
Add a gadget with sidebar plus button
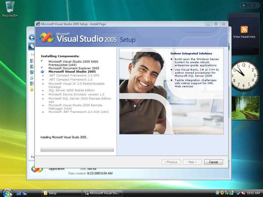[x=244, y=5]
